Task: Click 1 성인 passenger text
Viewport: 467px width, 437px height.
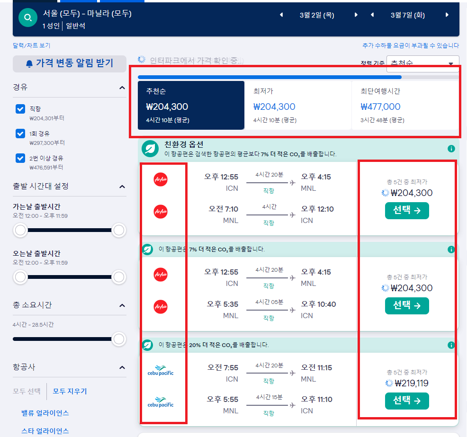Action: coord(51,26)
